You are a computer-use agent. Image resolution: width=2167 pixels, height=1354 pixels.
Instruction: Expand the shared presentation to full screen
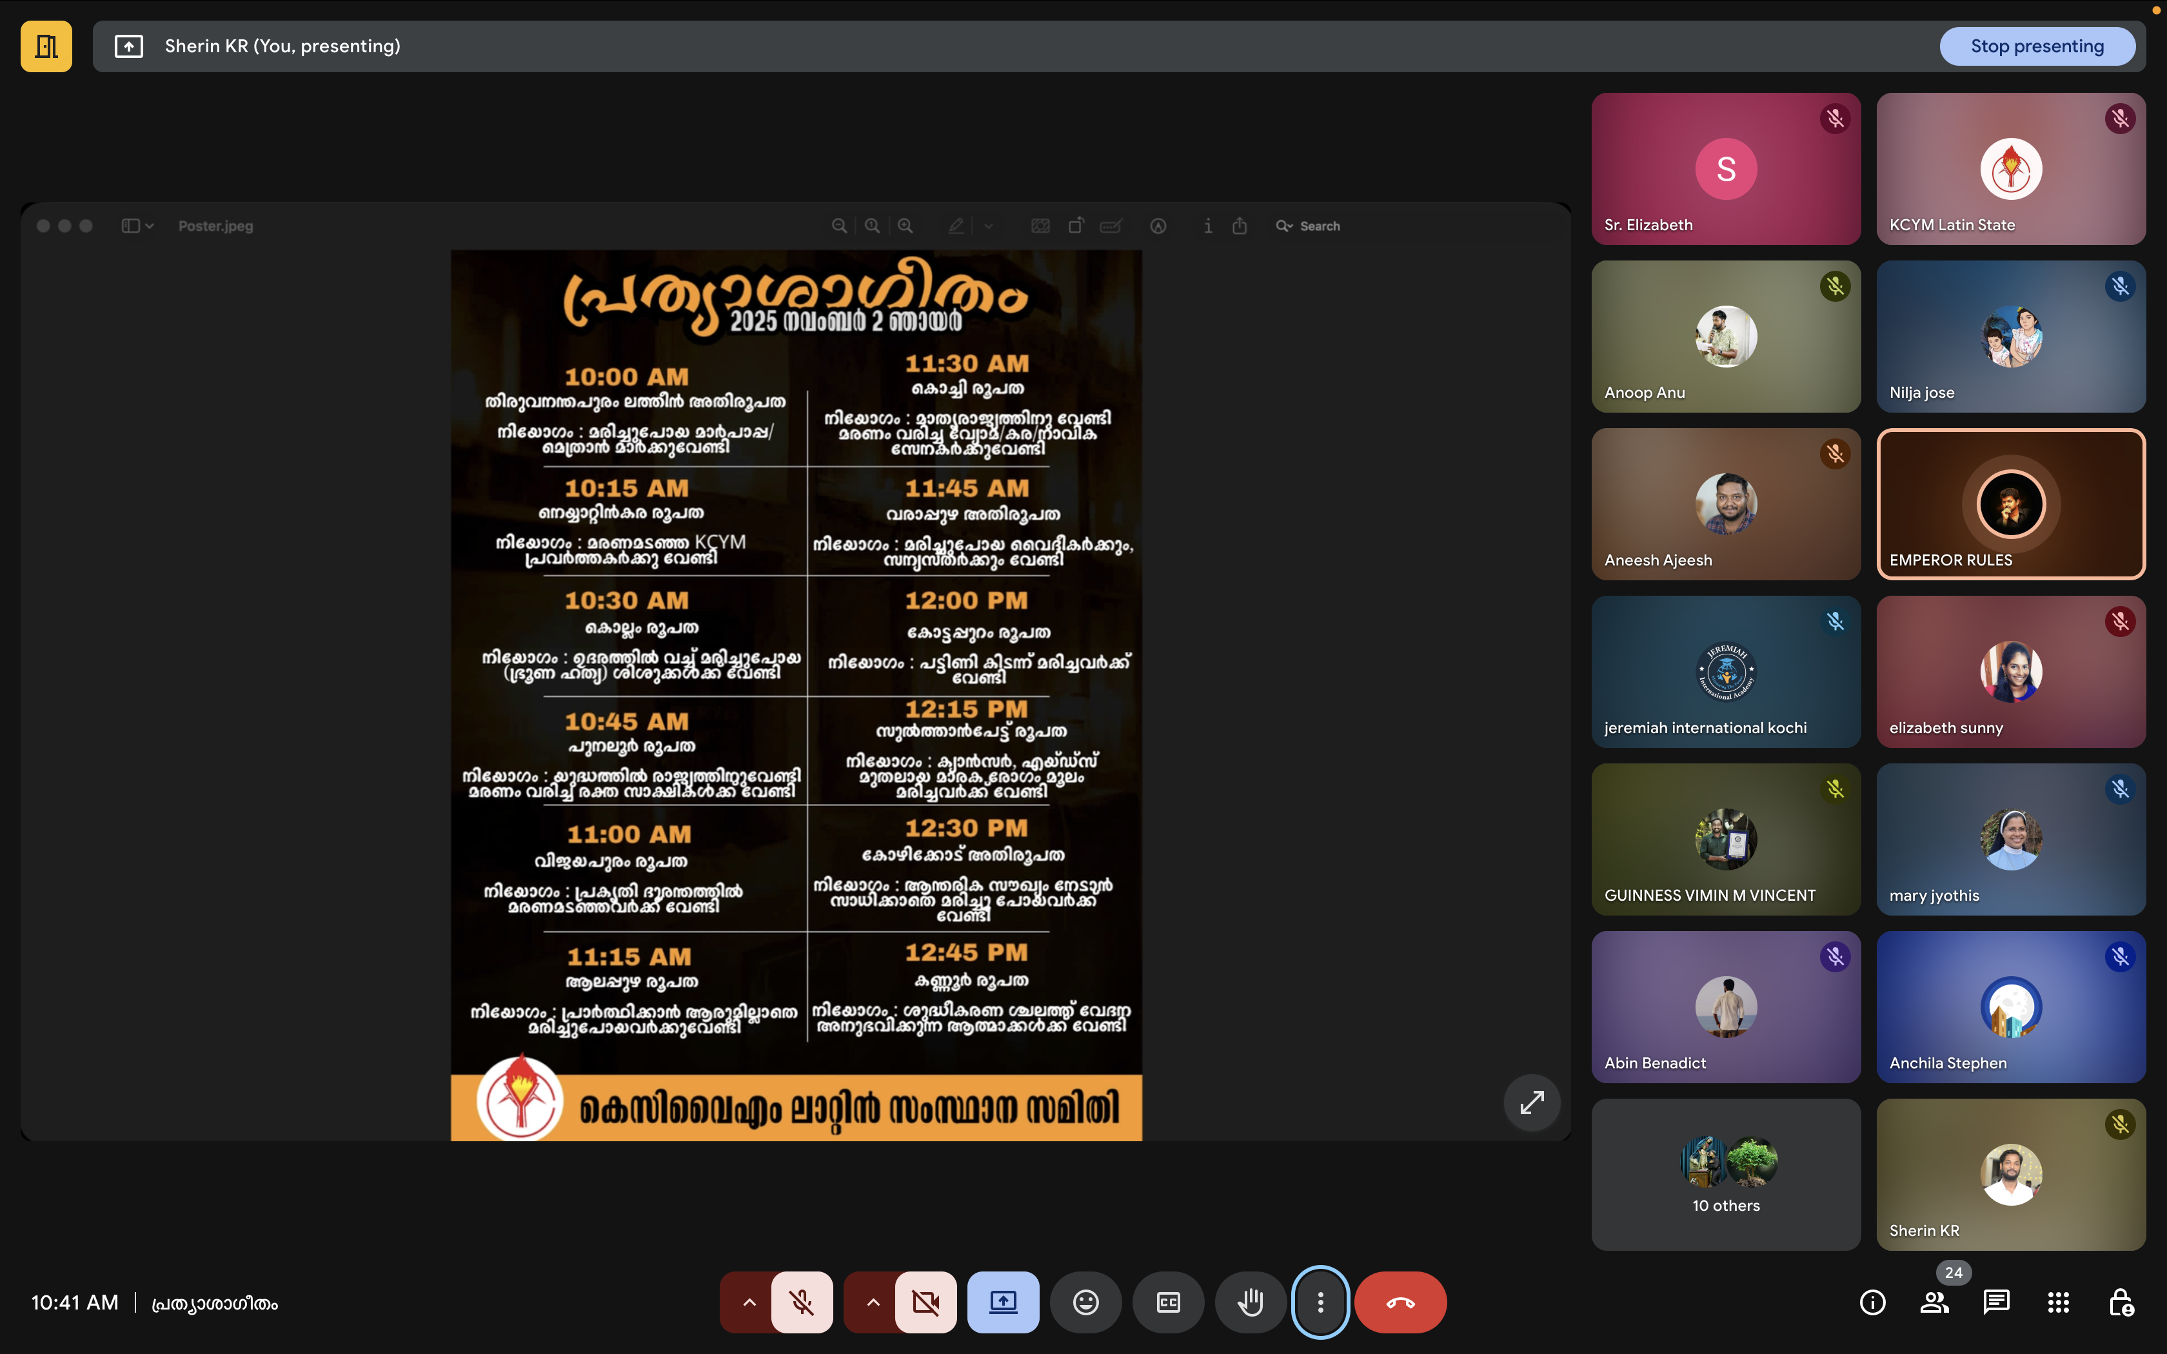click(x=1531, y=1101)
